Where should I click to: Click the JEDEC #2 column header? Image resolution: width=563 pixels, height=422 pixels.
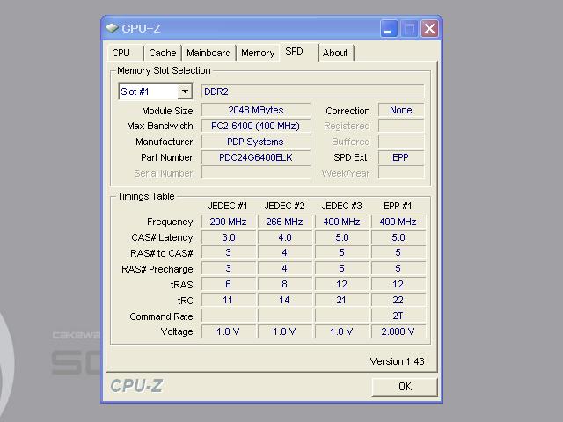284,206
